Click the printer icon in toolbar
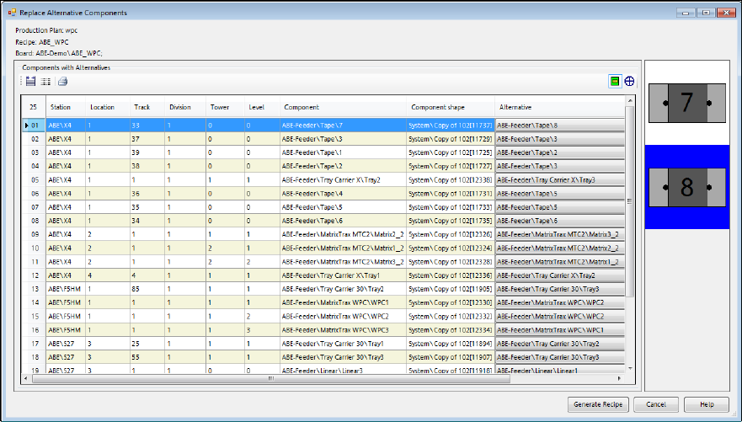Image resolution: width=742 pixels, height=422 pixels. tap(62, 82)
